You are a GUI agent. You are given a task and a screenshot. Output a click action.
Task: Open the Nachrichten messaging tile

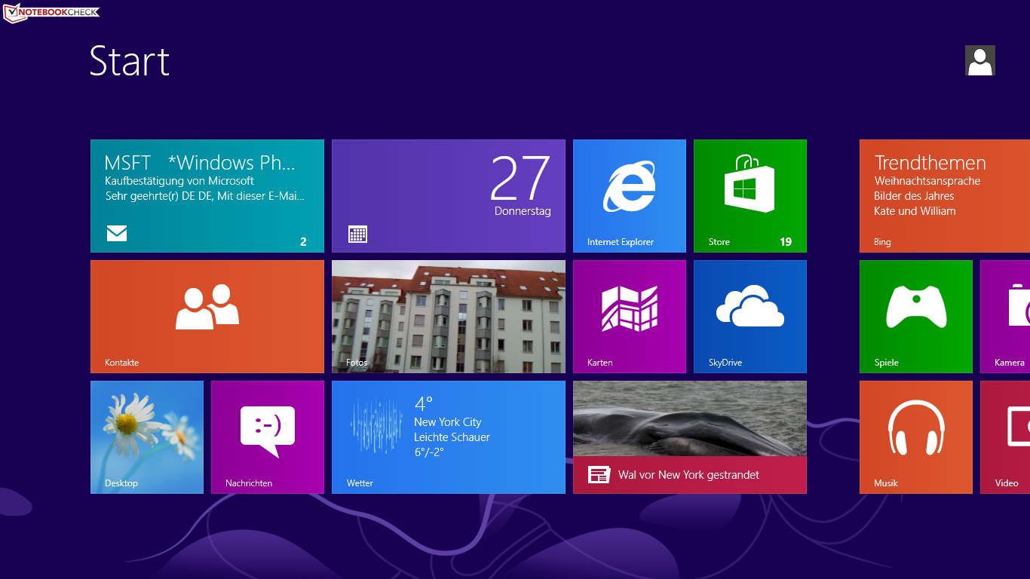(268, 437)
